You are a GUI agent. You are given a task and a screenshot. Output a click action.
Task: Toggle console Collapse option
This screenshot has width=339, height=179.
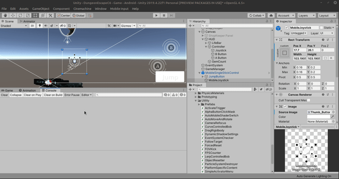16,95
